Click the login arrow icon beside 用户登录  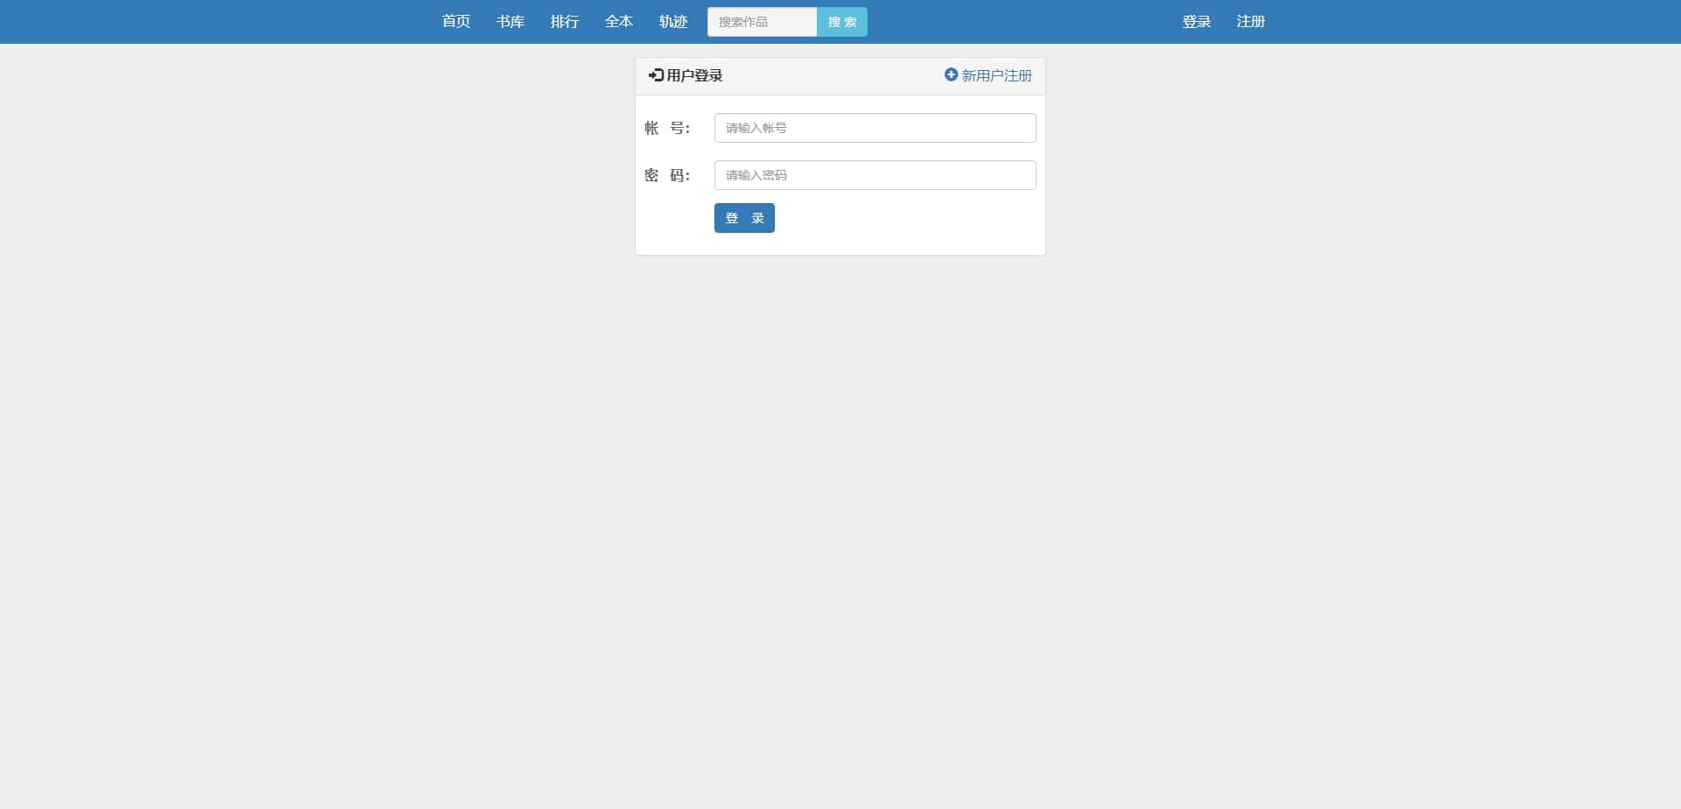click(656, 75)
